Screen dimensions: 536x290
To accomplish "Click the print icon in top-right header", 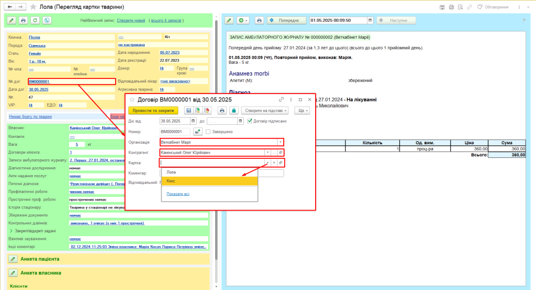I will [451, 7].
